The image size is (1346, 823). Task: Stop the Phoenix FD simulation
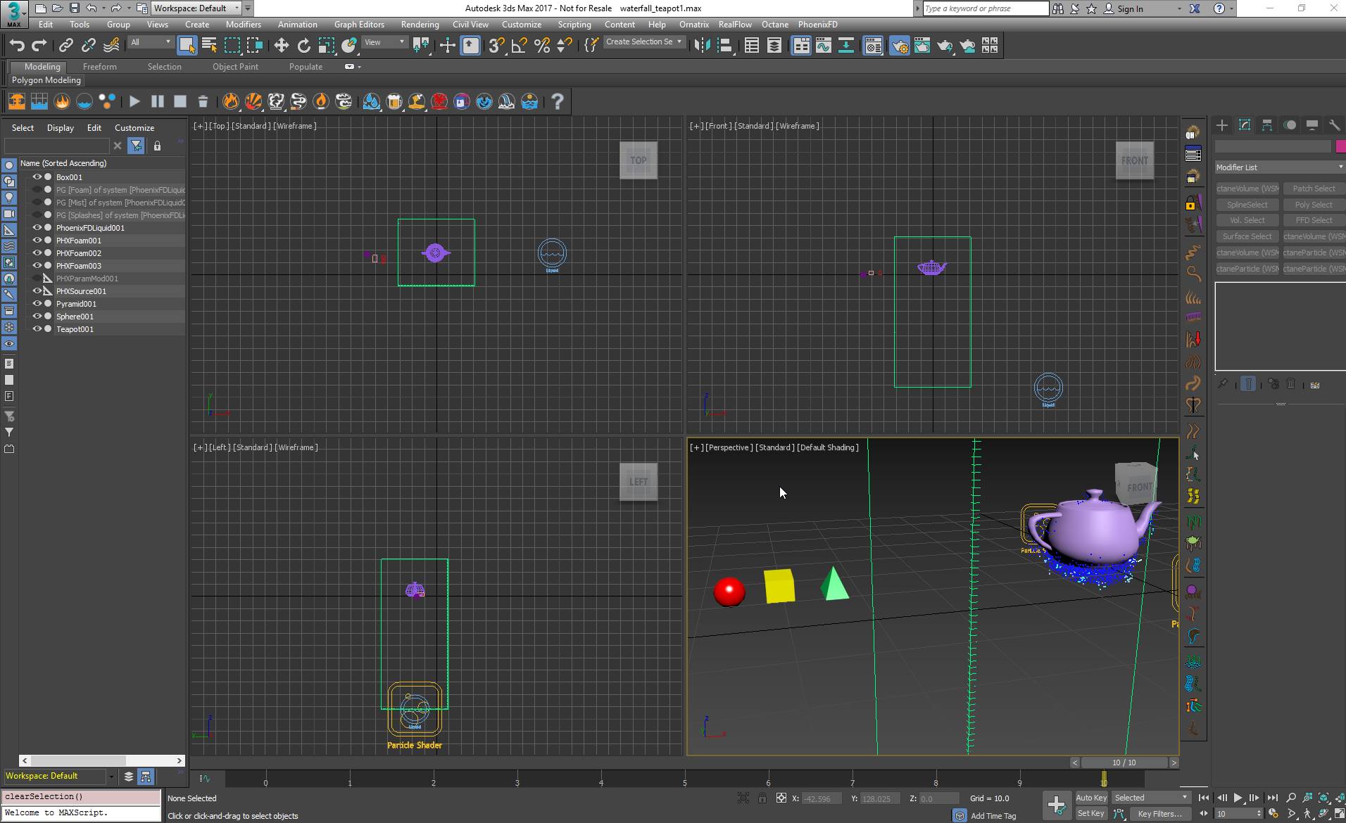[180, 101]
